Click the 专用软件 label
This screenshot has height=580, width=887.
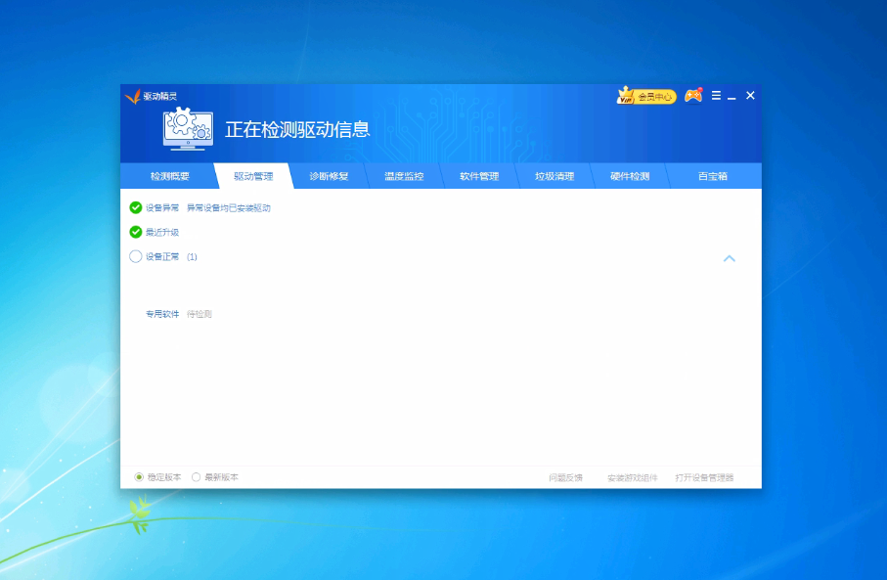click(x=162, y=314)
